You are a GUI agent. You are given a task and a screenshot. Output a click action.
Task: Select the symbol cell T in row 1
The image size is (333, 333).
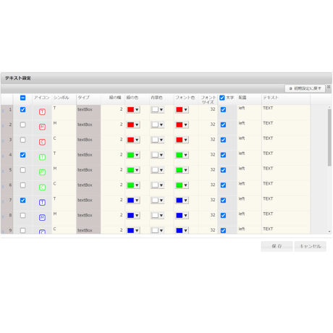[x=64, y=112]
